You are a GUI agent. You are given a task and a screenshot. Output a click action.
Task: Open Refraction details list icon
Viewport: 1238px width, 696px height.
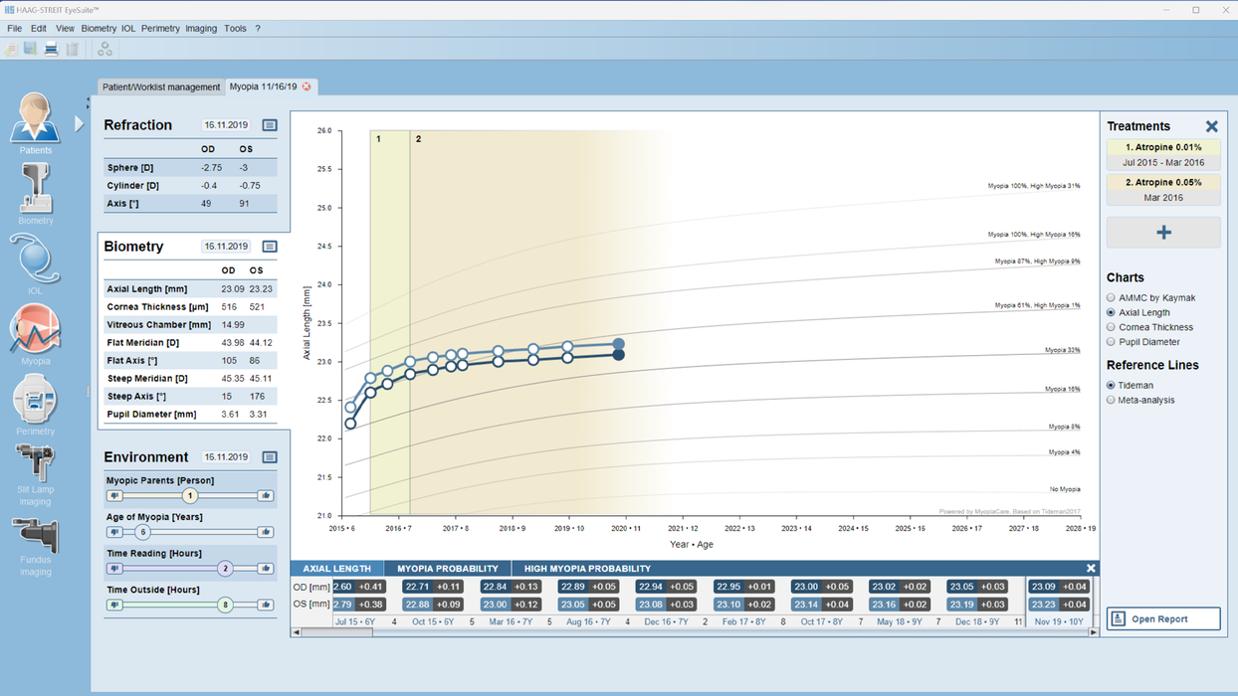click(270, 125)
